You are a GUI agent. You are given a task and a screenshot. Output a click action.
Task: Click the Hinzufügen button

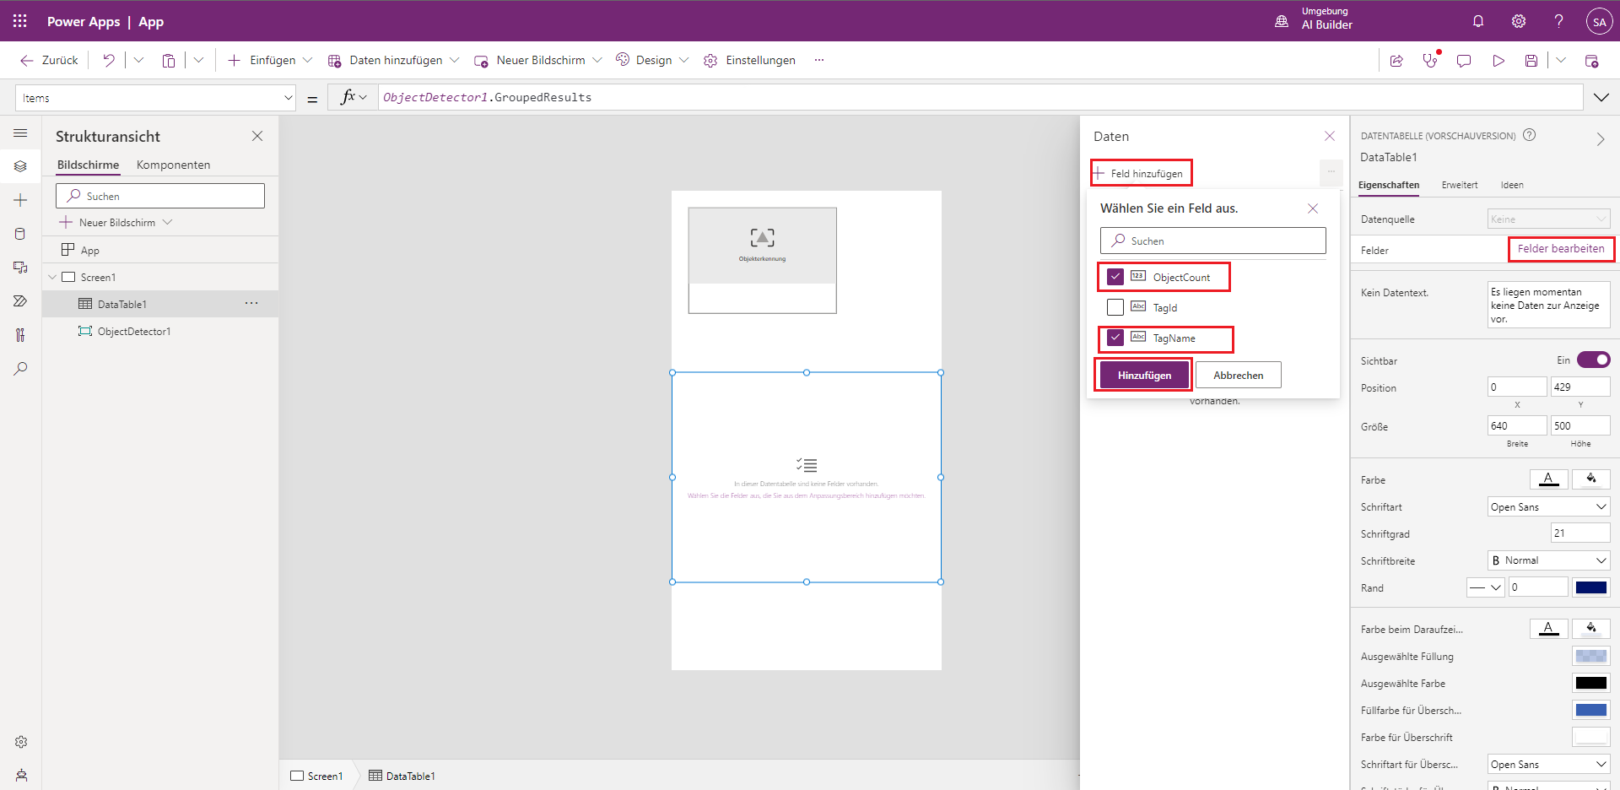[1144, 376]
